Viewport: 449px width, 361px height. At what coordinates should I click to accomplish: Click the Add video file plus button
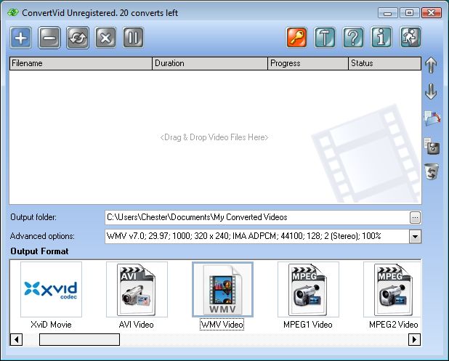[x=21, y=38]
